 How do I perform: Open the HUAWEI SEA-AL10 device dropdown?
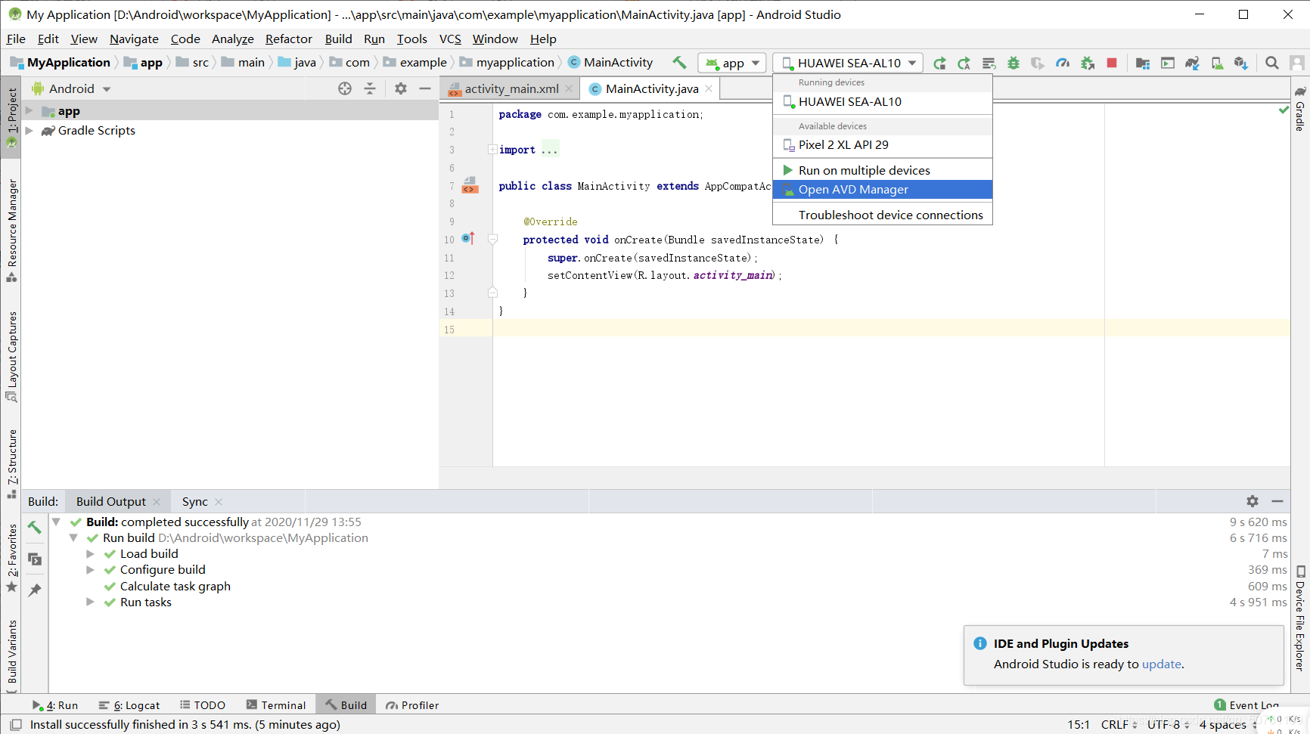849,63
